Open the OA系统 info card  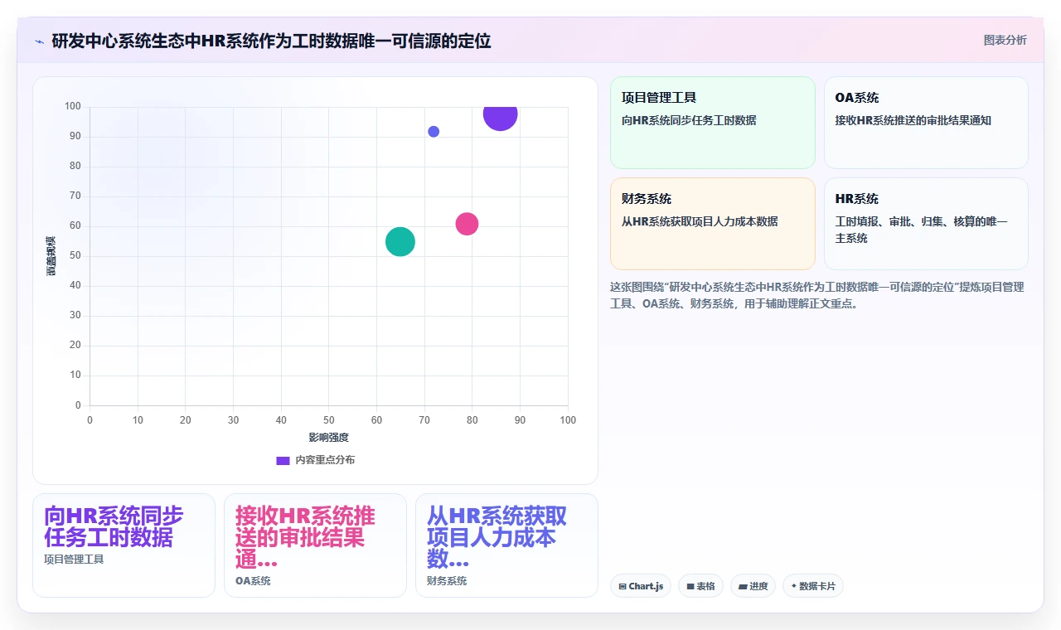[x=926, y=123]
